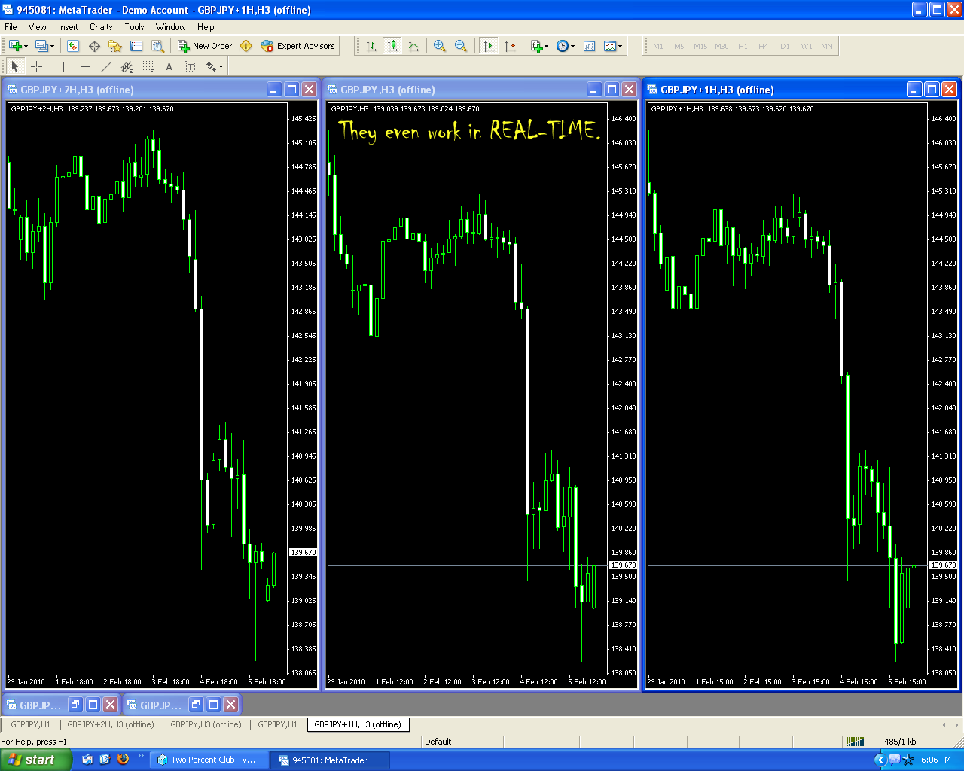Click the chart icon left of Templates
The image size is (964, 771).
[x=589, y=46]
